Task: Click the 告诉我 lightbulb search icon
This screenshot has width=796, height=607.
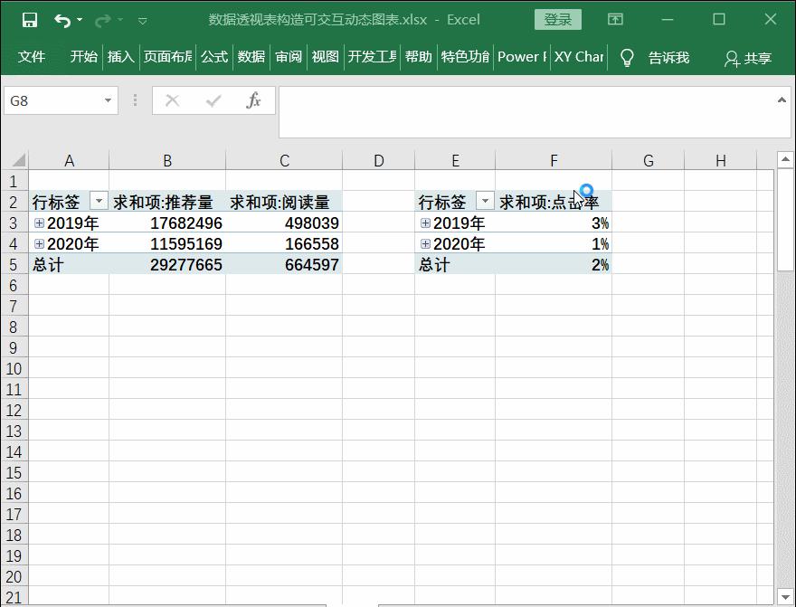Action: [628, 56]
